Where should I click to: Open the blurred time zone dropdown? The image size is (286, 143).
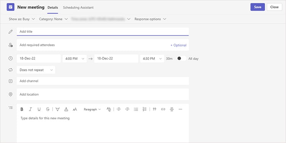101,19
